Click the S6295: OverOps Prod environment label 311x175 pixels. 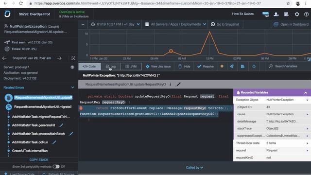coord(35,14)
